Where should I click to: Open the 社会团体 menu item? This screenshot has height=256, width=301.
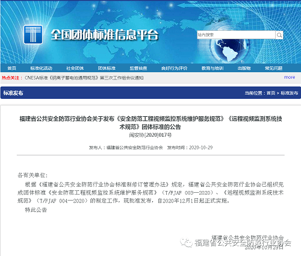tap(75, 68)
